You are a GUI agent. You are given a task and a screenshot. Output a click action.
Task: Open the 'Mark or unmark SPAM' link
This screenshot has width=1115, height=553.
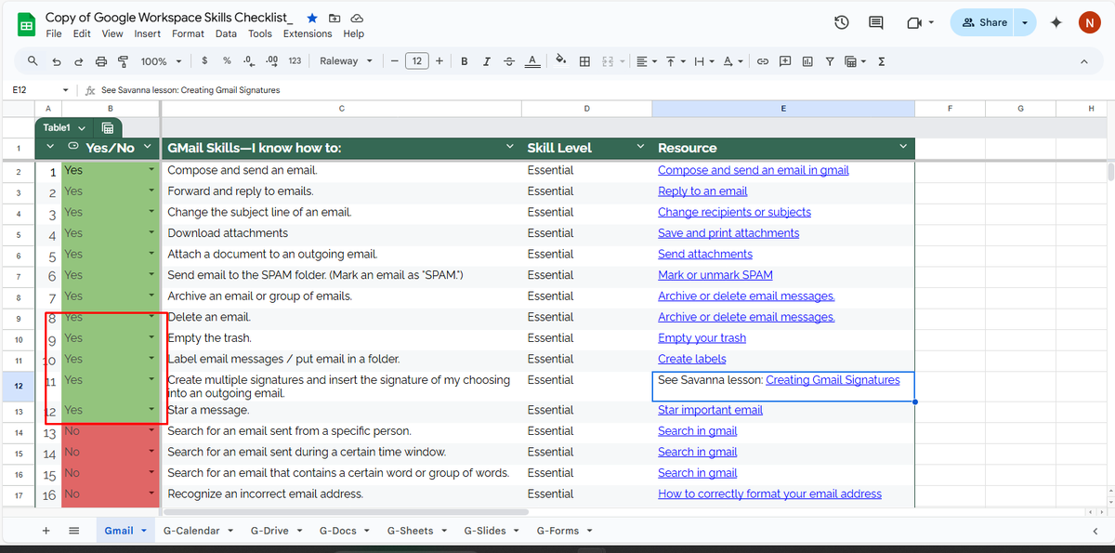tap(715, 275)
